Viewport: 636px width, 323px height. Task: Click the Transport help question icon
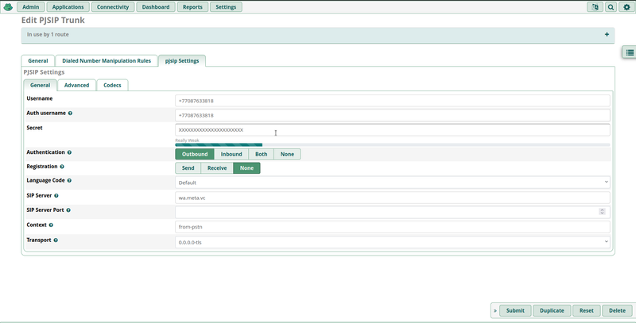pyautogui.click(x=56, y=240)
